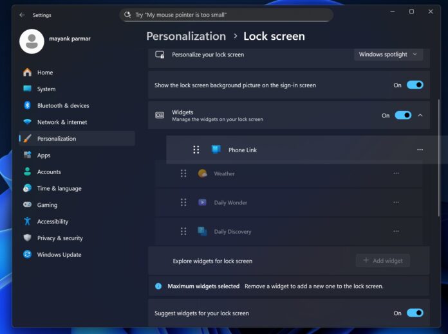The width and height of the screenshot is (448, 334).
Task: Select the Daily Wonder label
Action: (230, 202)
